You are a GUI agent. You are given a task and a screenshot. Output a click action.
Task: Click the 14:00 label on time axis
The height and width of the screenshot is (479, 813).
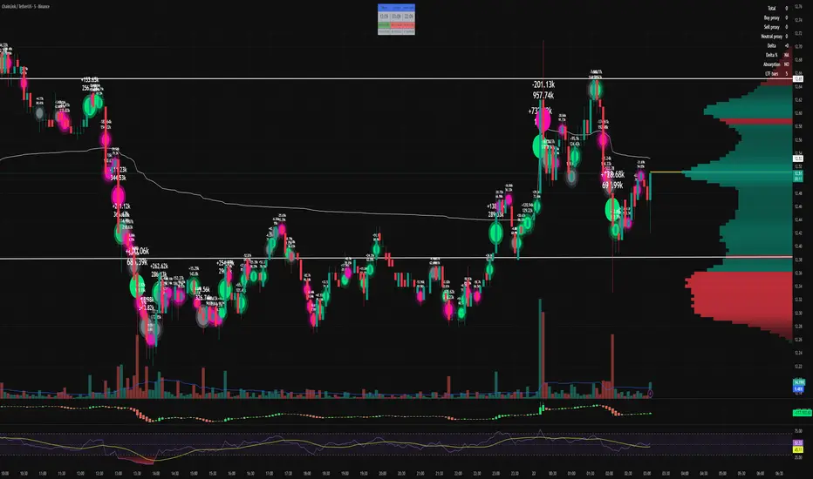click(155, 473)
